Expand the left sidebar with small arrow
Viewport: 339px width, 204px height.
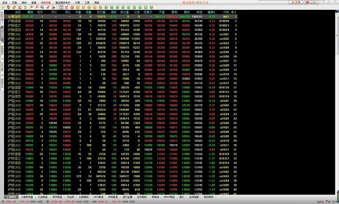coord(2,22)
